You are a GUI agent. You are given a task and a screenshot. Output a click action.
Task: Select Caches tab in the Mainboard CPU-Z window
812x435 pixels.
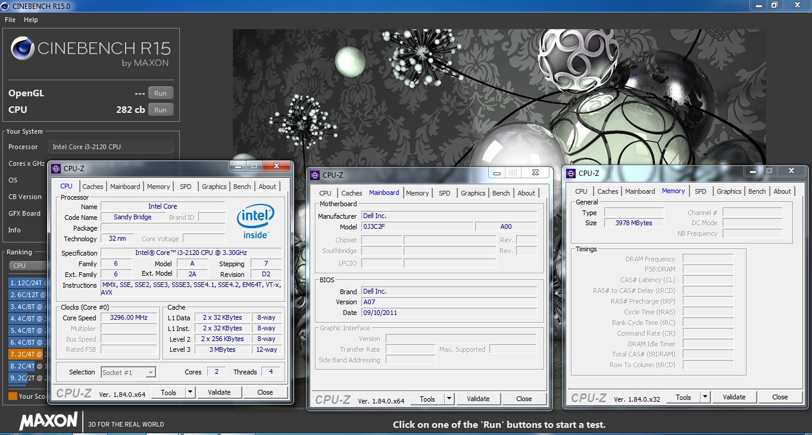click(352, 193)
